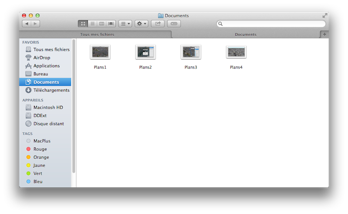Enter full screen with the arrows icon

pos(325,16)
